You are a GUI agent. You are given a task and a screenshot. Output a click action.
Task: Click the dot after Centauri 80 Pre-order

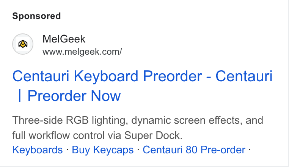(x=250, y=149)
